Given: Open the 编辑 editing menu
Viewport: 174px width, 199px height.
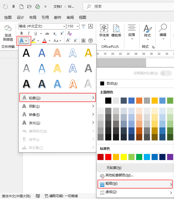Looking at the screenshot, I should (x=163, y=32).
